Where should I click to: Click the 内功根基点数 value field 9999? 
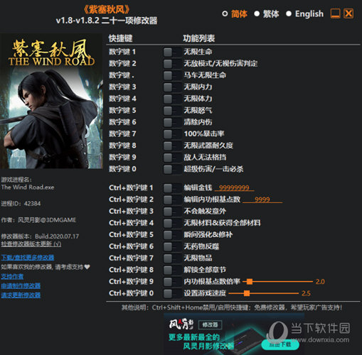click(262, 200)
